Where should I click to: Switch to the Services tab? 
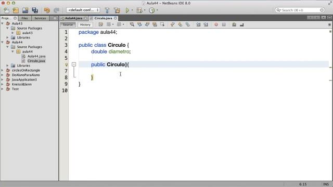tap(40, 18)
